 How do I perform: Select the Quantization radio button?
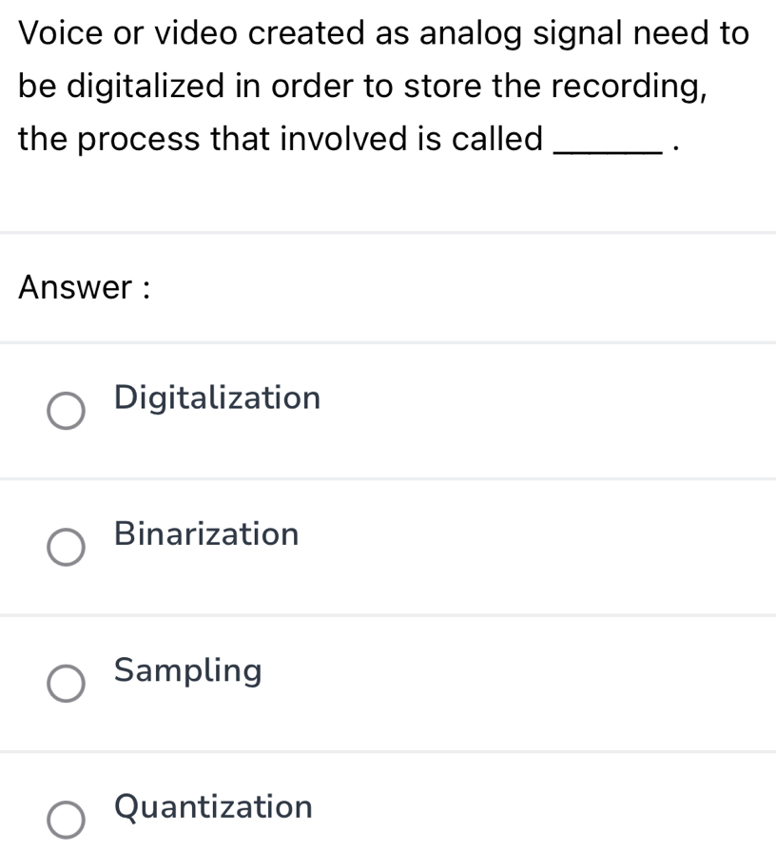point(66,820)
